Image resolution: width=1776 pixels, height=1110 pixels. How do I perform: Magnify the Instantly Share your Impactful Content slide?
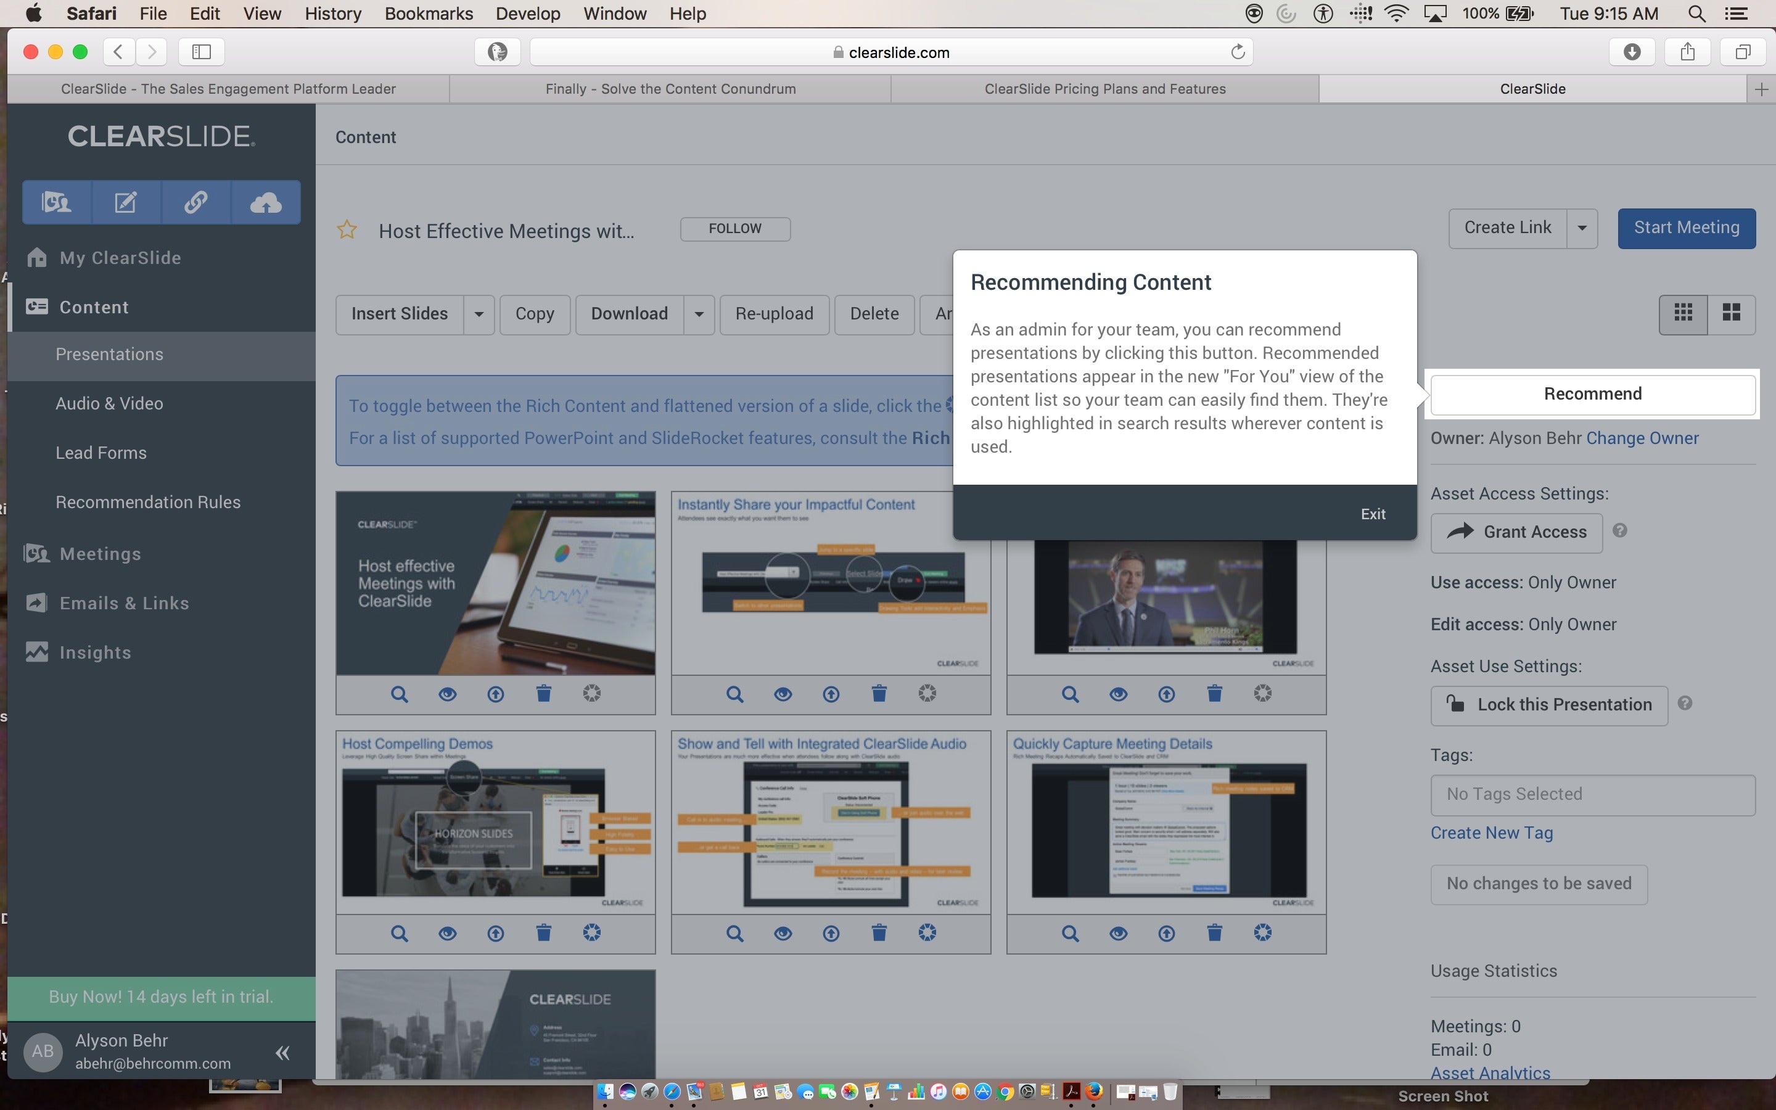tap(734, 694)
